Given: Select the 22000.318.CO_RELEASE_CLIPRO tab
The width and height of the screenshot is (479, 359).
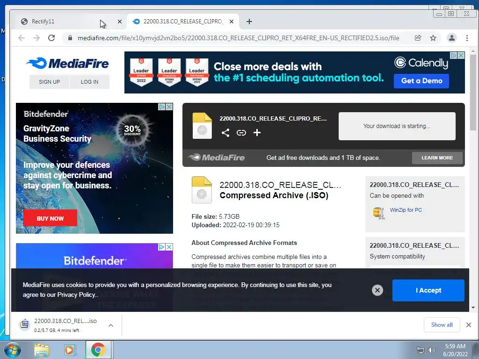Looking at the screenshot, I should (x=183, y=22).
